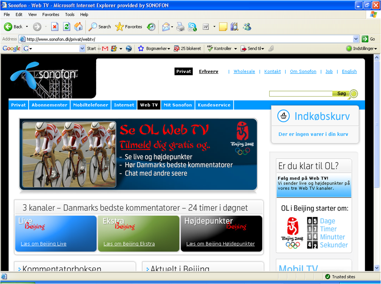Click the blue globe icon in the Google toolbar

pyautogui.click(x=129, y=48)
